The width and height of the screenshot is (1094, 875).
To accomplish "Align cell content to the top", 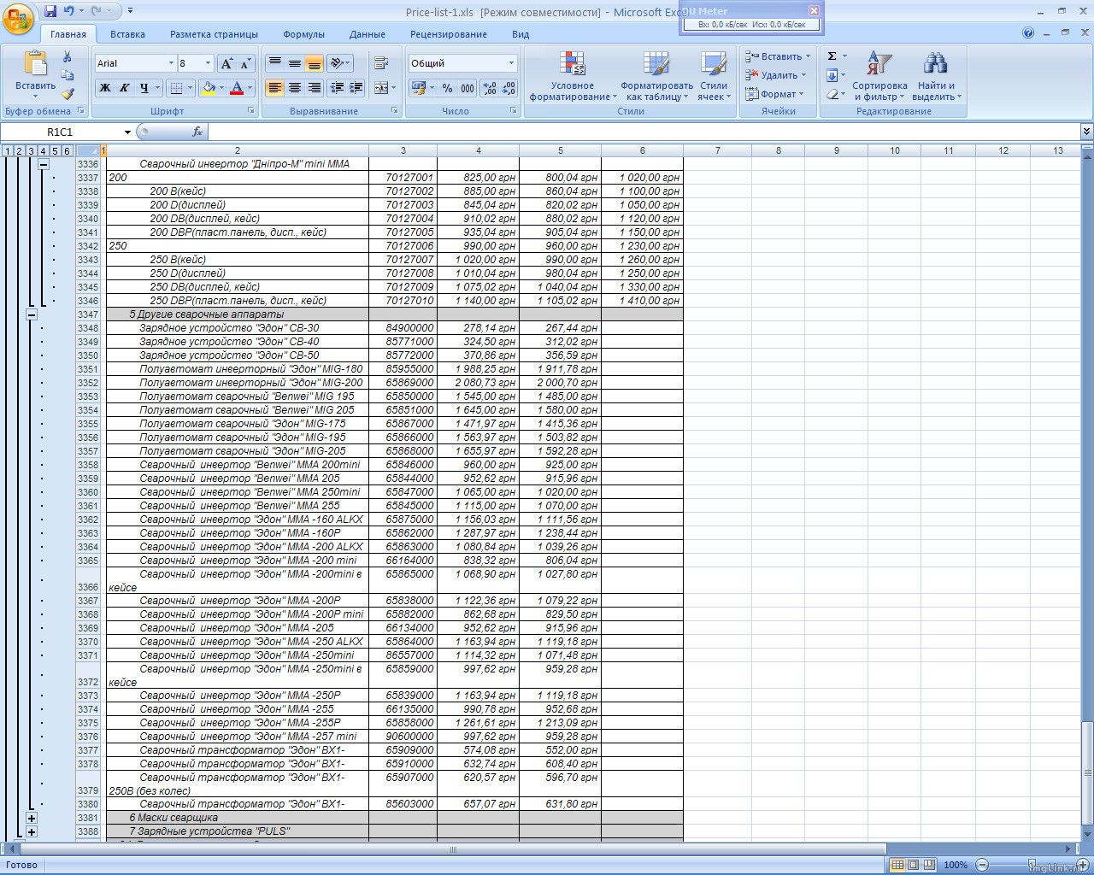I will click(x=274, y=63).
